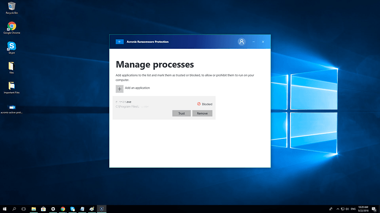Click the 'Add an application' text link
Image resolution: width=380 pixels, height=213 pixels.
(137, 88)
